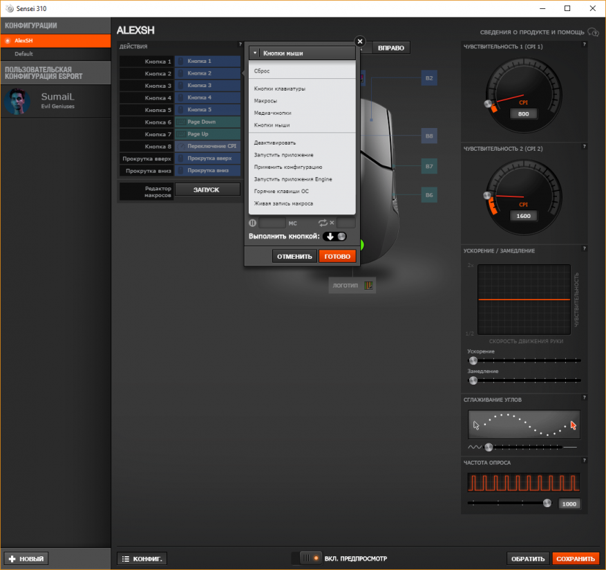606x570 pixels.
Task: Click the B2 button marker on mouse
Action: click(429, 78)
